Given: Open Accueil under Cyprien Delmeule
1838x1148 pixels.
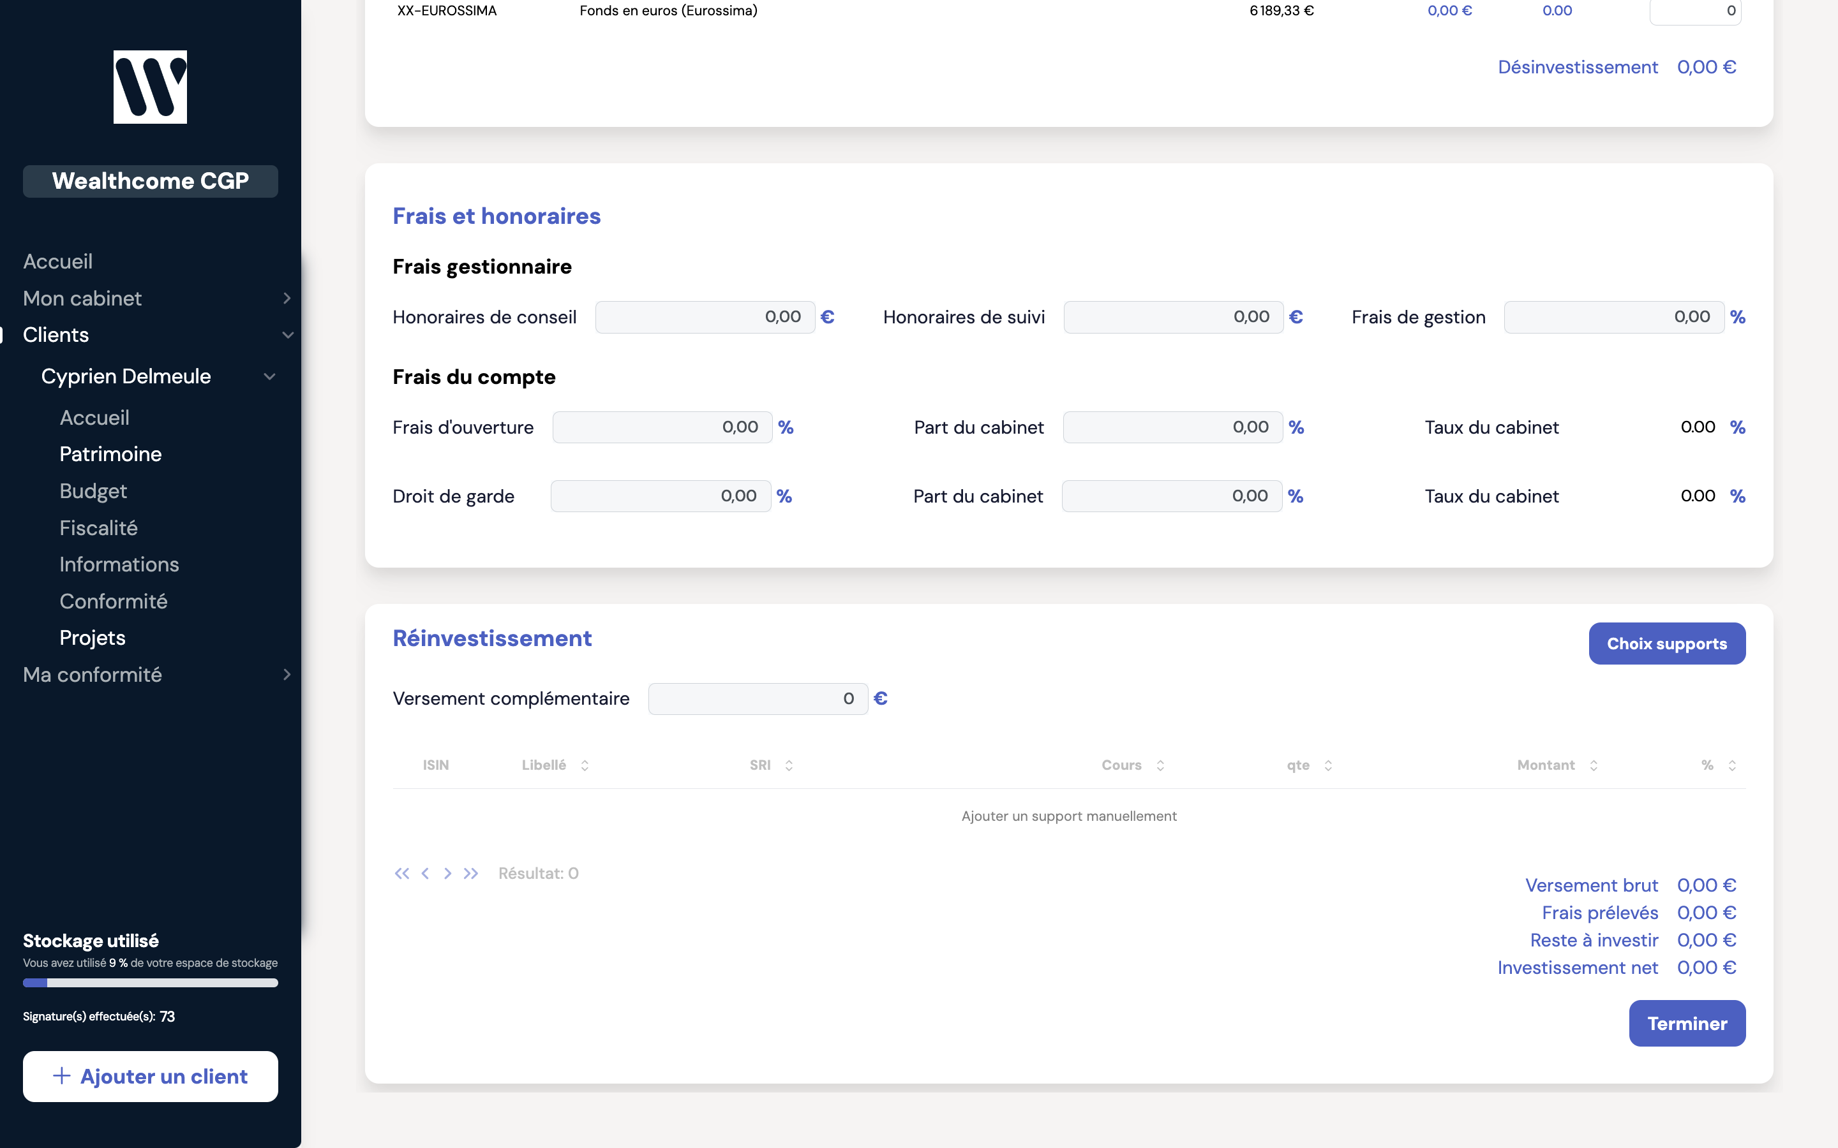Looking at the screenshot, I should pos(95,418).
